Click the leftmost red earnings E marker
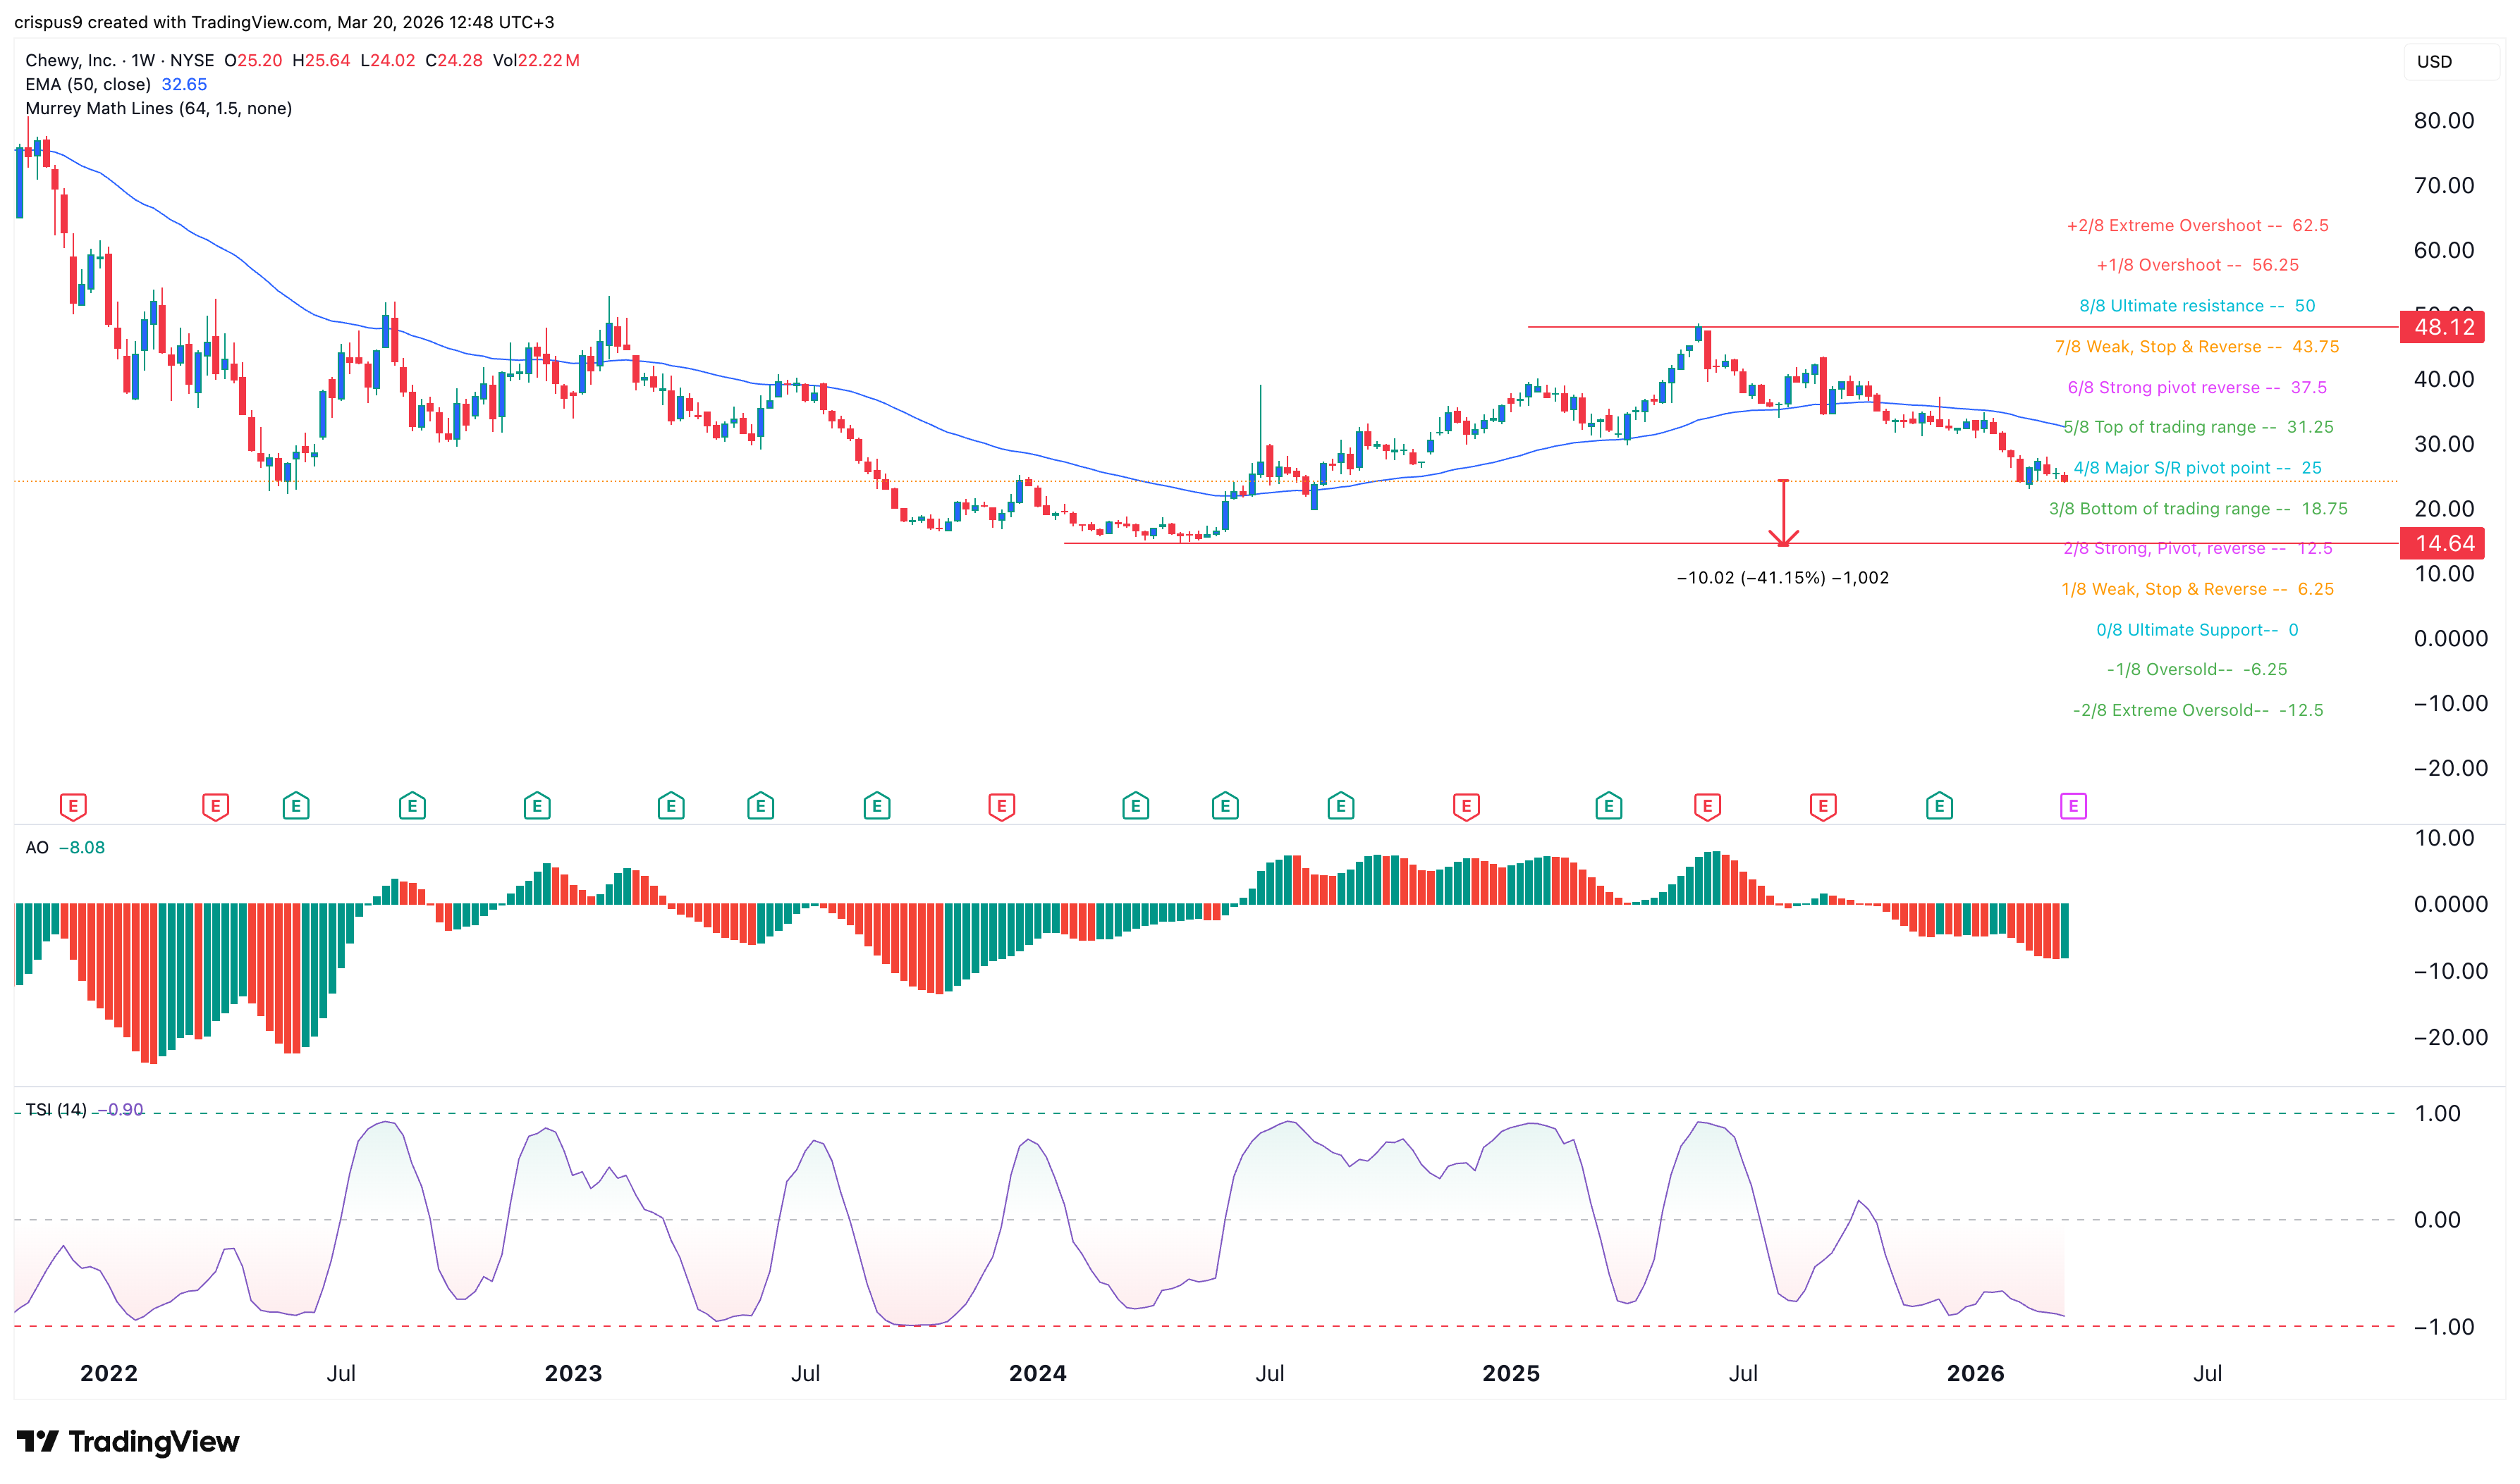This screenshot has height=1484, width=2520. coord(72,806)
